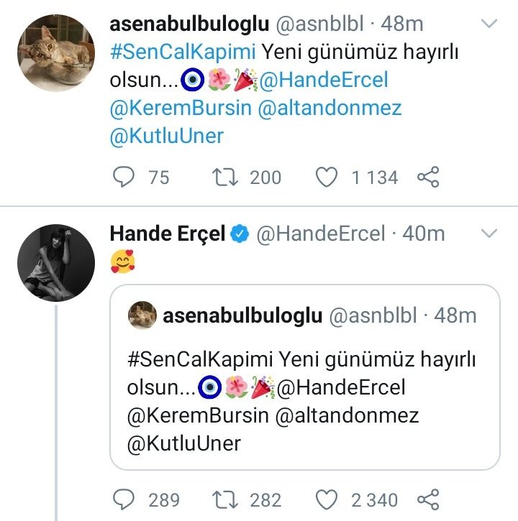Expand the menu chevron on Hande Erçel's tweet
Image resolution: width=518 pixels, height=521 pixels.
pyautogui.click(x=489, y=234)
